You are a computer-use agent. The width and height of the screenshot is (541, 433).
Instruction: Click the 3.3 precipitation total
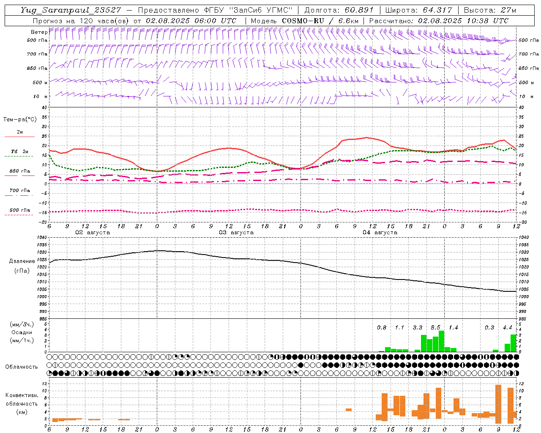[418, 328]
